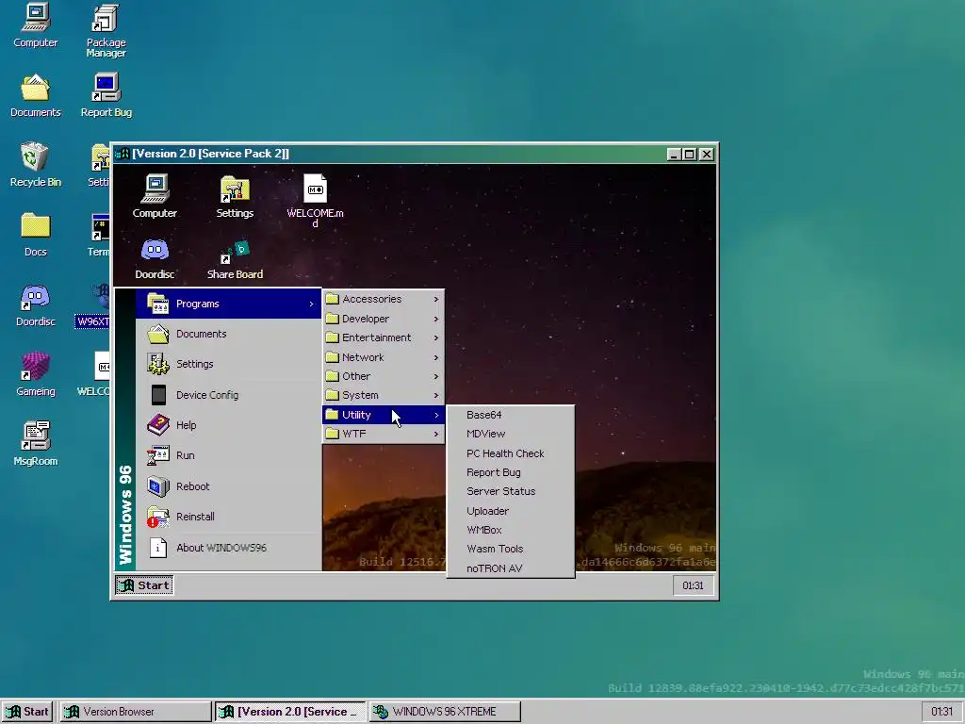Open Wasm Tools utility
965x724 pixels.
point(511,550)
